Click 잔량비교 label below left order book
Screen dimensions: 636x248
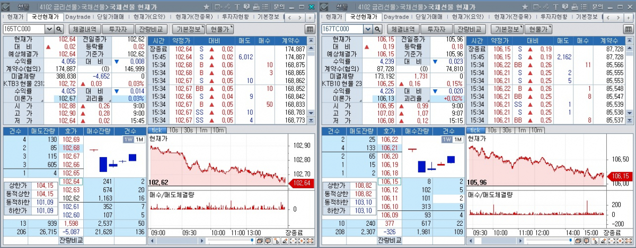pyautogui.click(x=70, y=240)
